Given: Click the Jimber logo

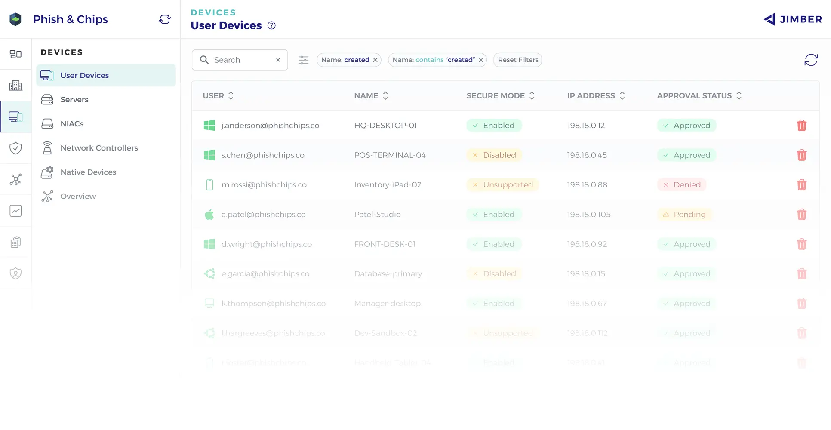Looking at the screenshot, I should (x=793, y=19).
